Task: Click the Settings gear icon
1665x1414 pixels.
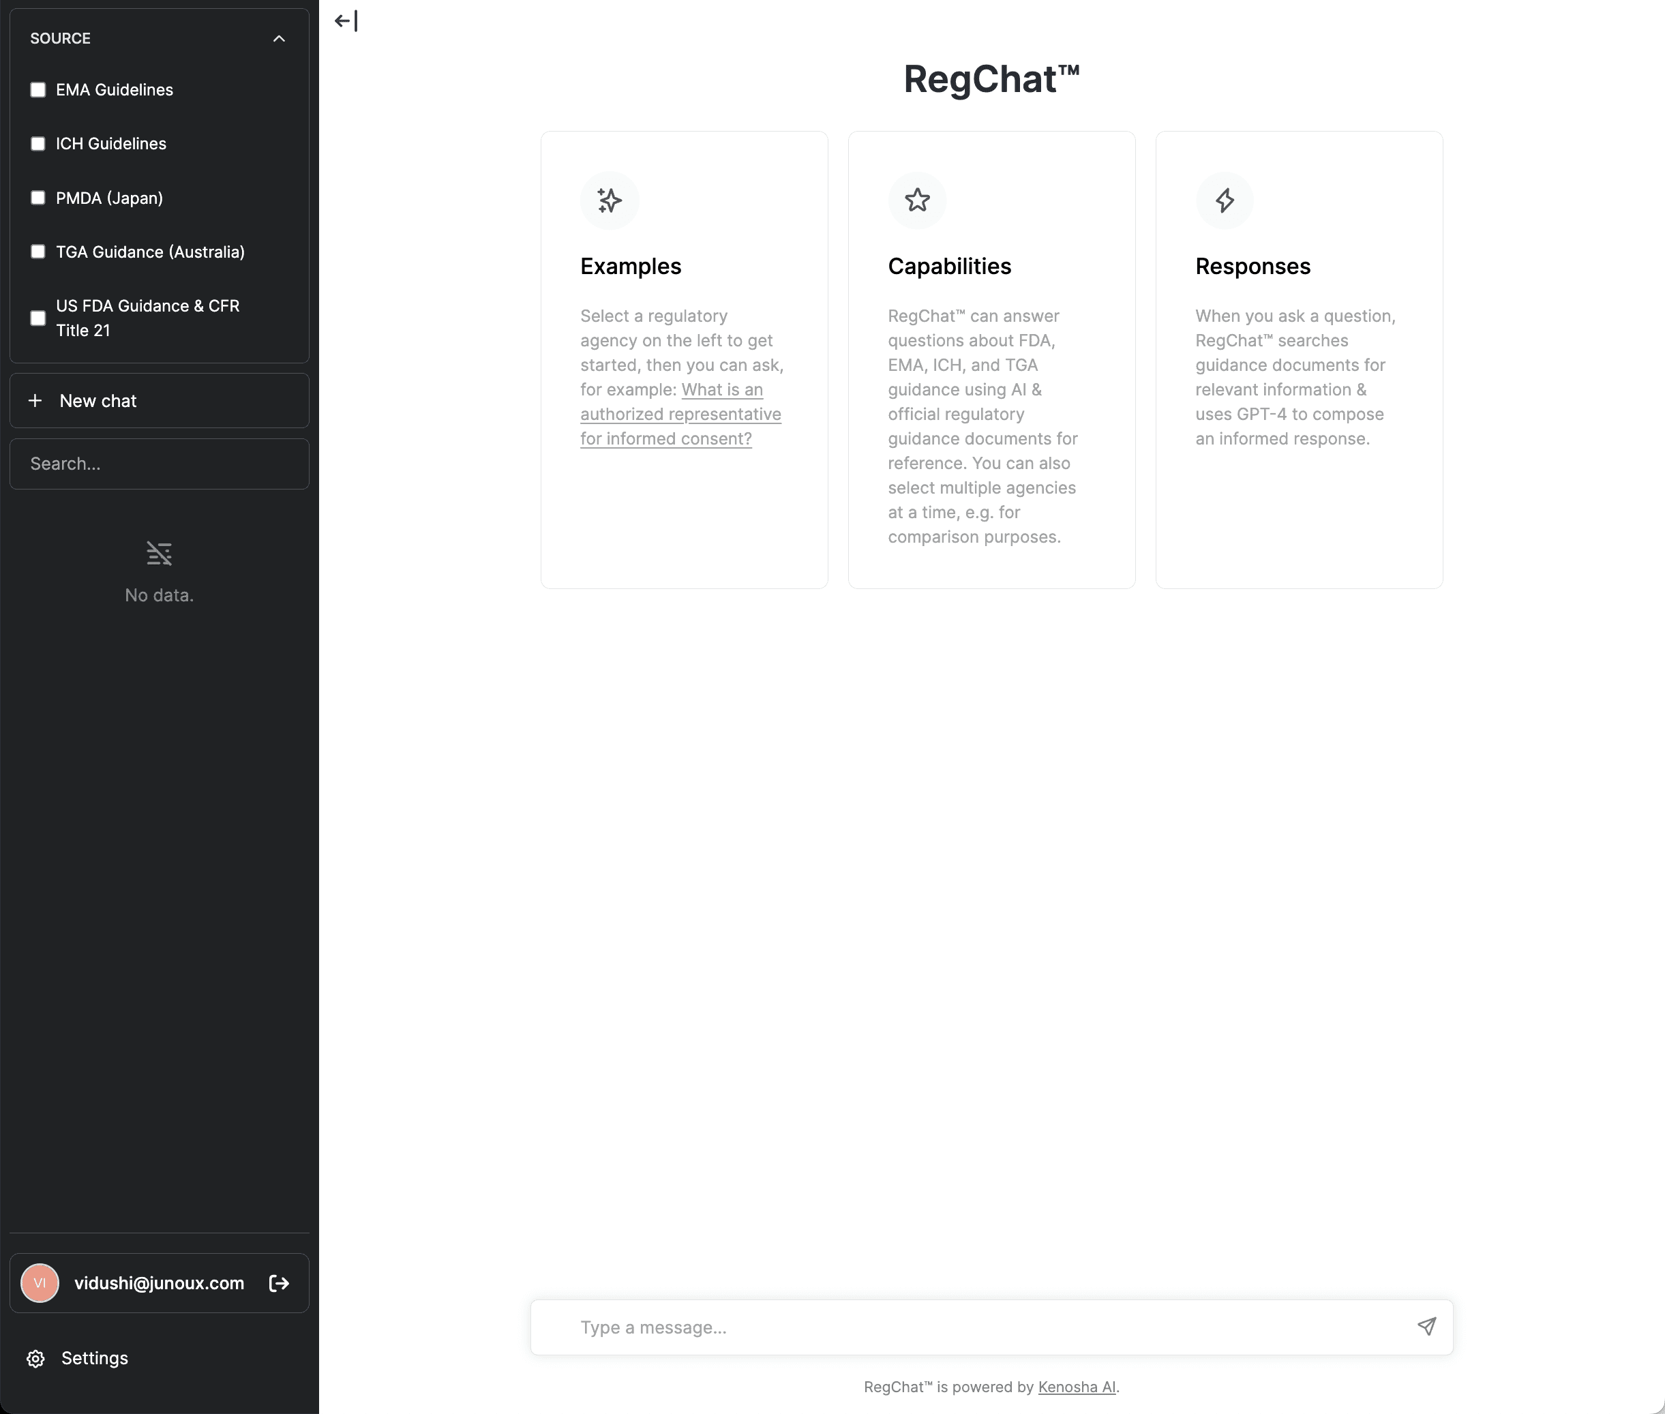Action: [x=35, y=1359]
